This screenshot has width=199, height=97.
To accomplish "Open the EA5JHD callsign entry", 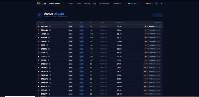I will (44, 26).
